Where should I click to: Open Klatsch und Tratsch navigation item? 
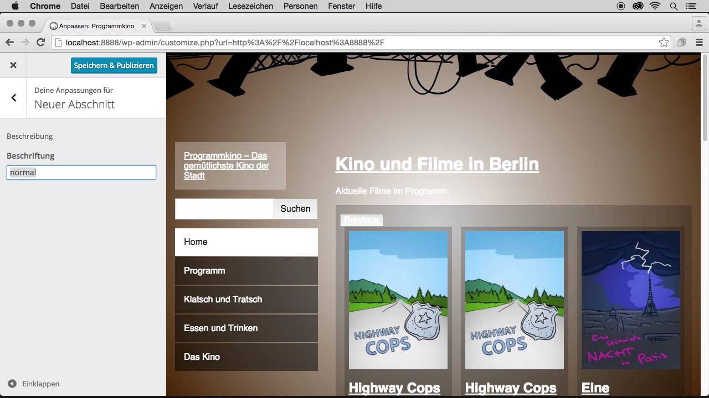(246, 300)
